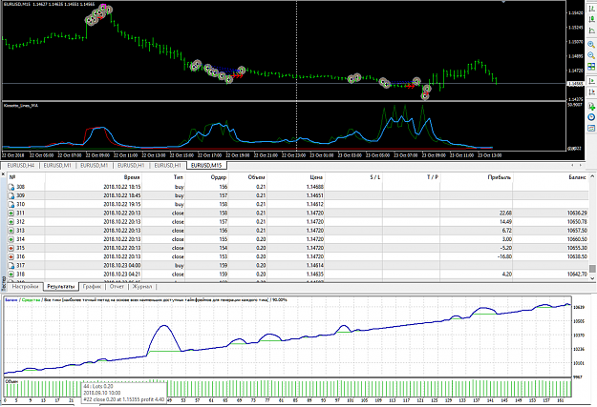The width and height of the screenshot is (597, 407).
Task: Open the Отчет tester tab
Action: [117, 287]
